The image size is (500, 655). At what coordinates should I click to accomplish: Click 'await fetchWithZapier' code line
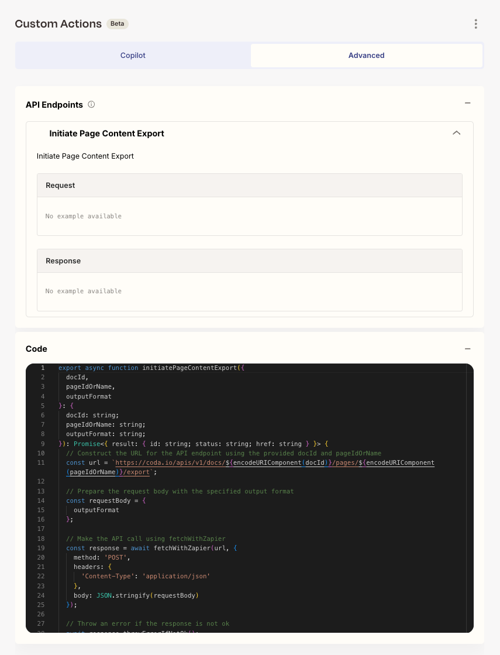pyautogui.click(x=151, y=548)
